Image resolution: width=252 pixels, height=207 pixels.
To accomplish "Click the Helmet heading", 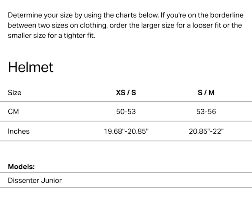I will (31, 67).
